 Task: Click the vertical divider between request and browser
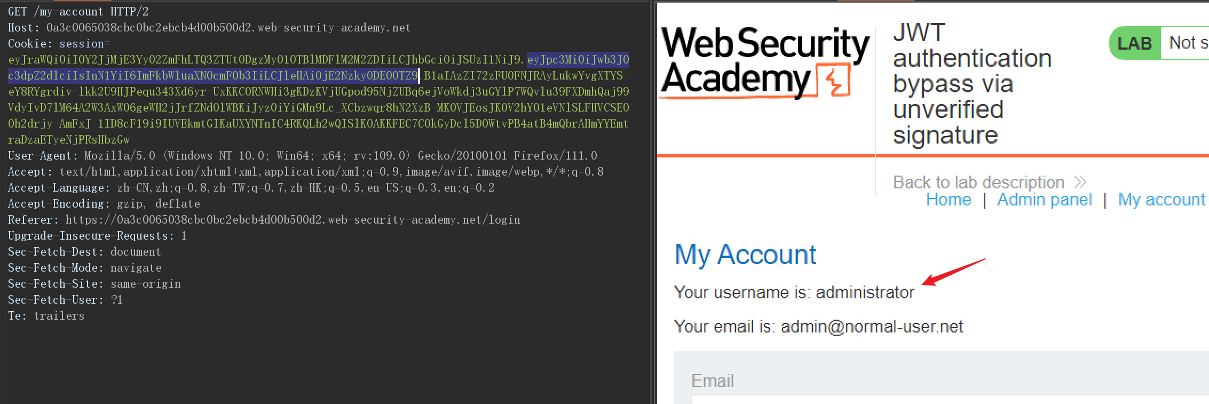coord(653,202)
